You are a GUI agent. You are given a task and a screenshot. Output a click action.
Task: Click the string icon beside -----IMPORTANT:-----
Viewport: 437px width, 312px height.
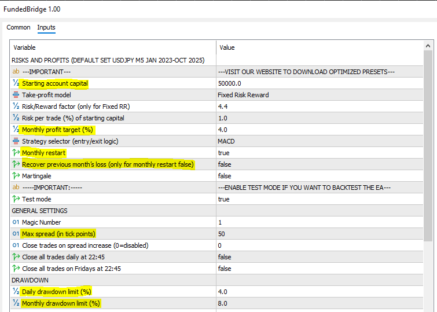point(16,188)
